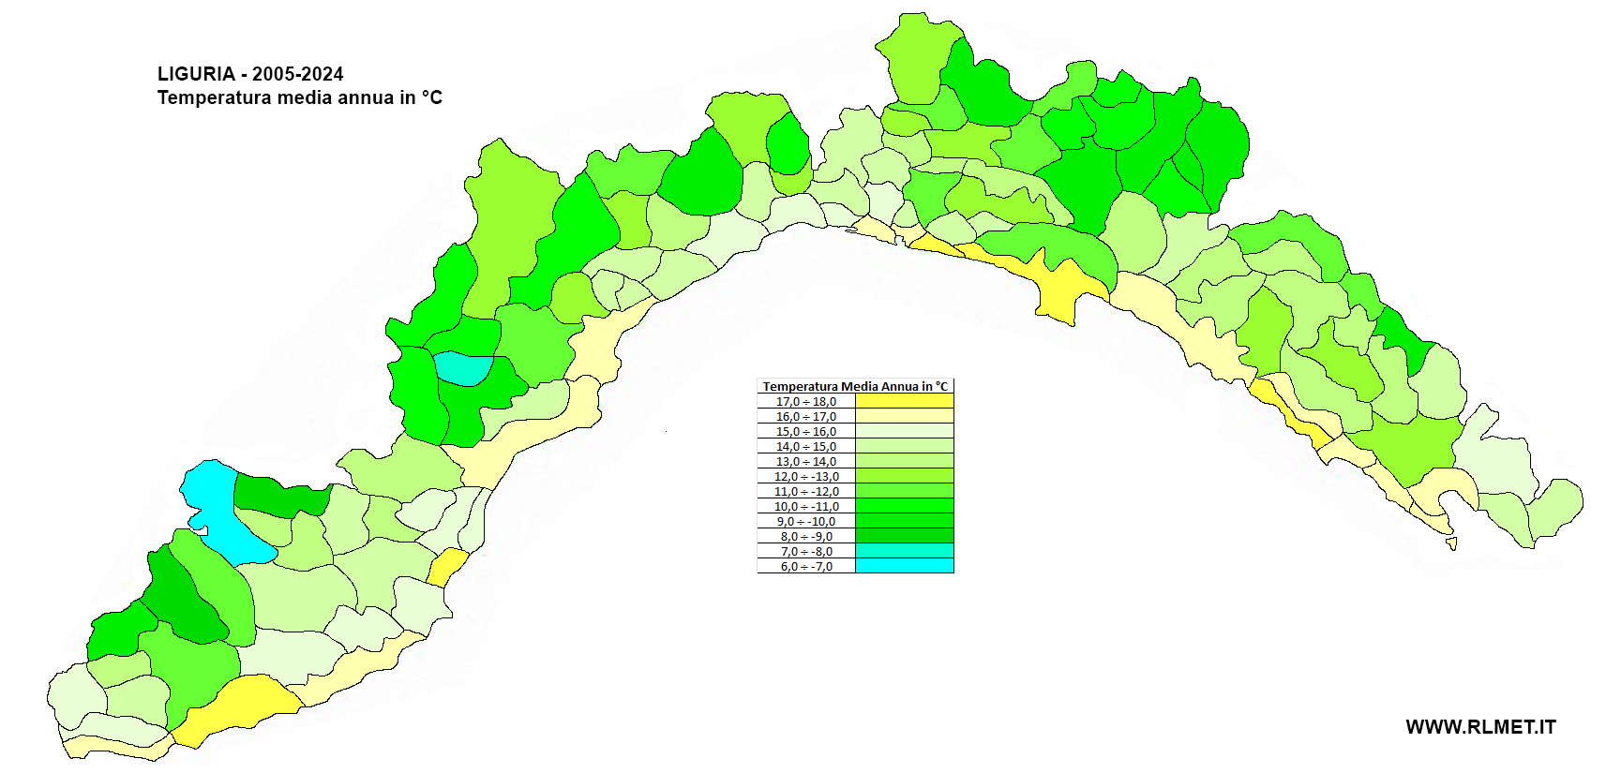Click the 8,0 ÷ -9,0 legend label

click(805, 536)
